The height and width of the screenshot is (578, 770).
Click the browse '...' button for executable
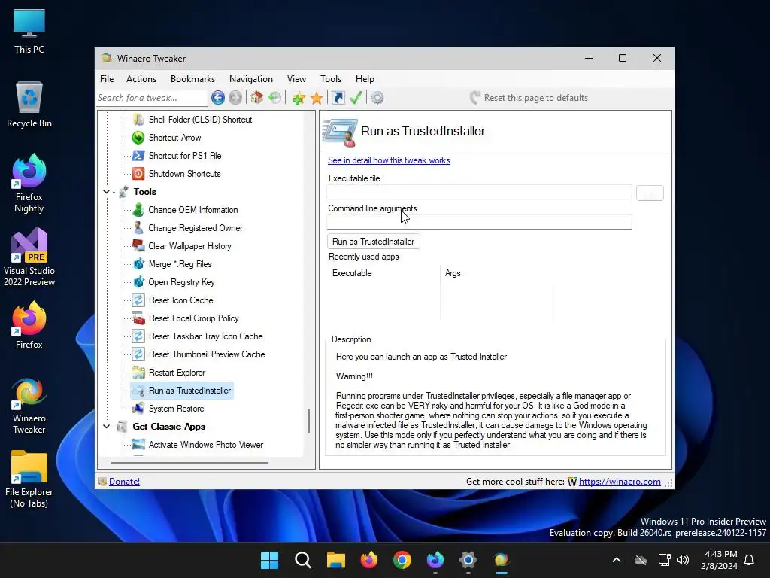point(650,193)
